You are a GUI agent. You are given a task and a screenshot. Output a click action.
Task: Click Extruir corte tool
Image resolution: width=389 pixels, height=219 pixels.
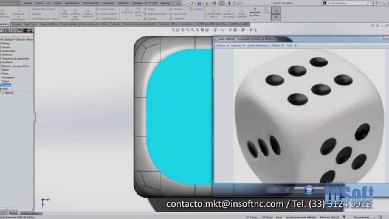(x=65, y=13)
